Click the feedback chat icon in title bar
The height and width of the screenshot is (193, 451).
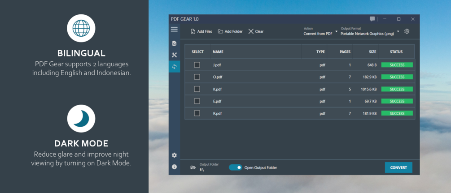(372, 19)
